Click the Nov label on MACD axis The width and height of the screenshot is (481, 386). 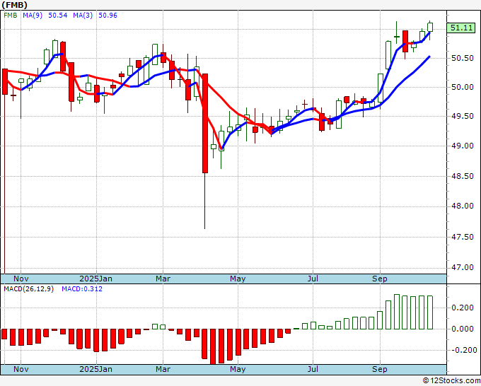[21, 369]
